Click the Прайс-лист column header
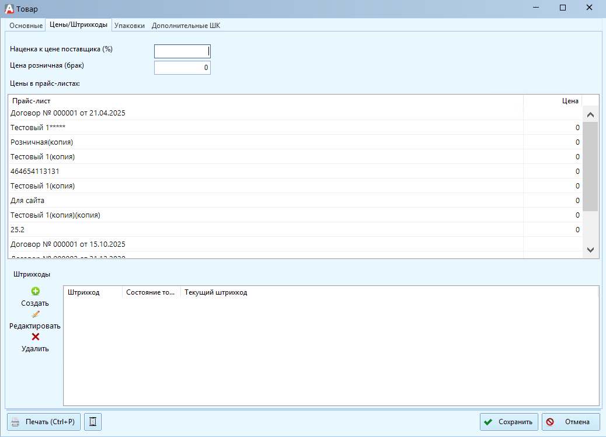 click(266, 101)
